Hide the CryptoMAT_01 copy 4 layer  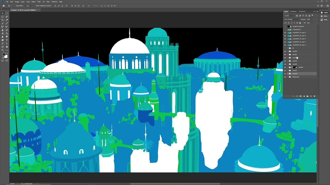point(285,39)
